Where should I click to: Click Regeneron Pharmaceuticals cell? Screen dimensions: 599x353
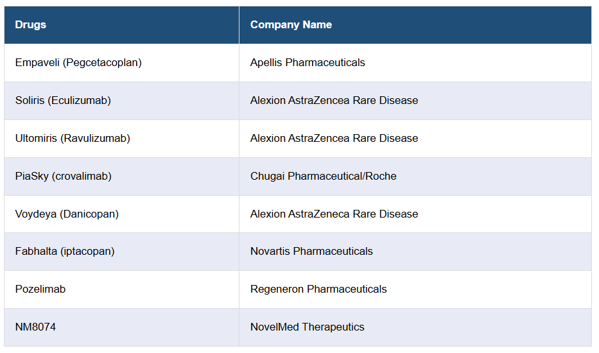tap(318, 289)
